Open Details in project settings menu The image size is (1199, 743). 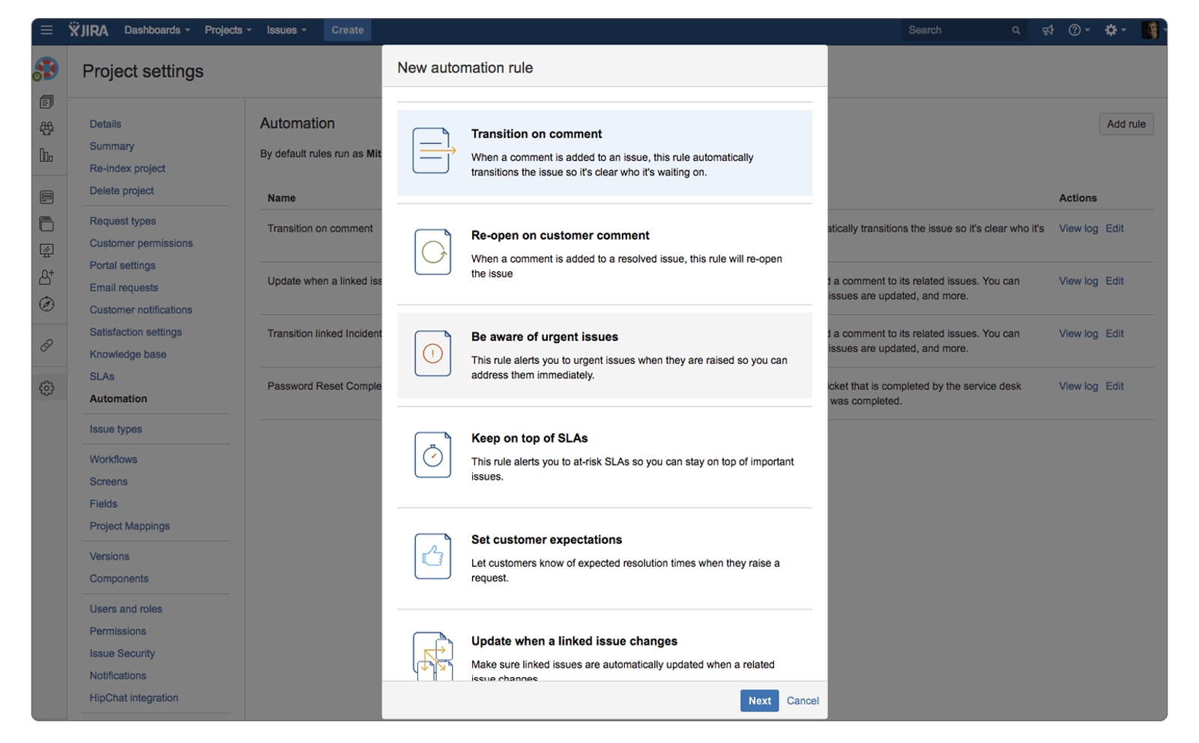tap(106, 124)
